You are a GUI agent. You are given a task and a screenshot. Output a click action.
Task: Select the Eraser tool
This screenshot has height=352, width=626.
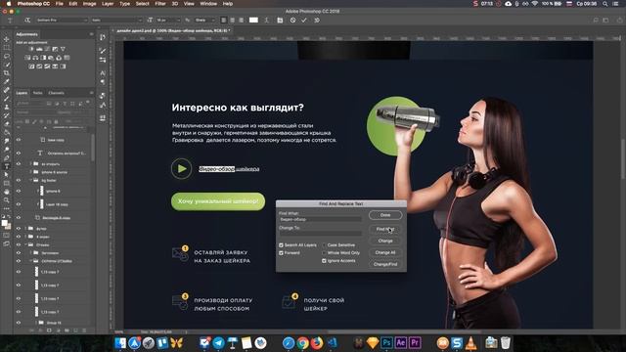click(x=7, y=124)
